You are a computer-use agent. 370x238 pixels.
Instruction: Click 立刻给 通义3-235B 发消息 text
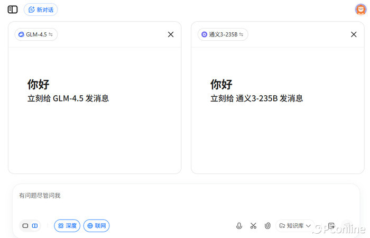256,98
